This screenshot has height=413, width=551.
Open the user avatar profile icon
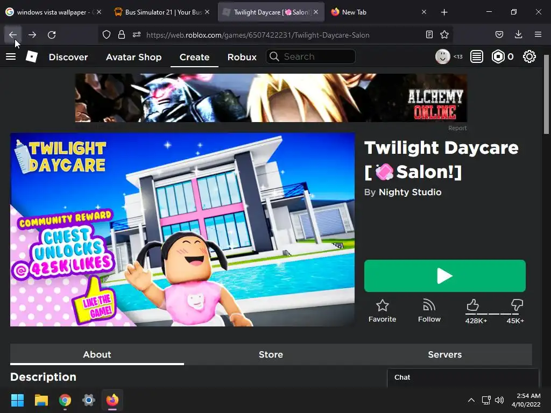point(442,56)
